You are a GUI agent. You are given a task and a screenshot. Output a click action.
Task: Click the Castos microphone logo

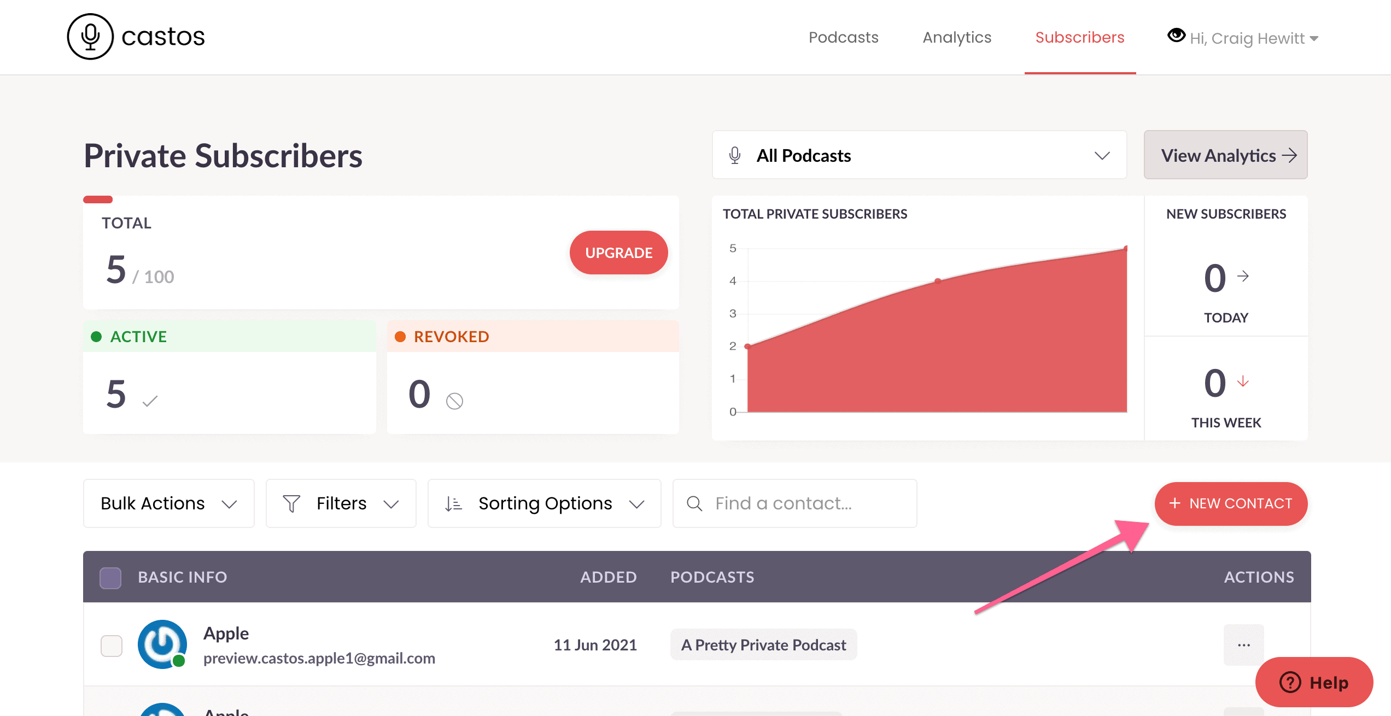[x=90, y=37]
